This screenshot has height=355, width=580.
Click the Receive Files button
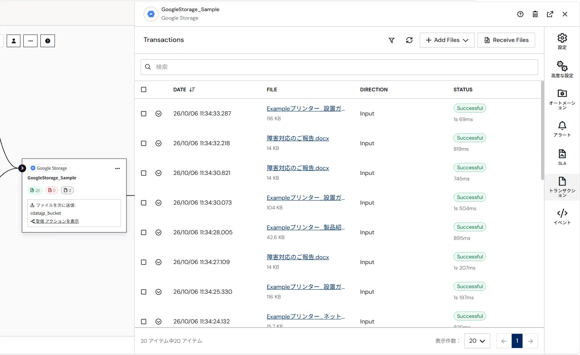click(x=506, y=40)
